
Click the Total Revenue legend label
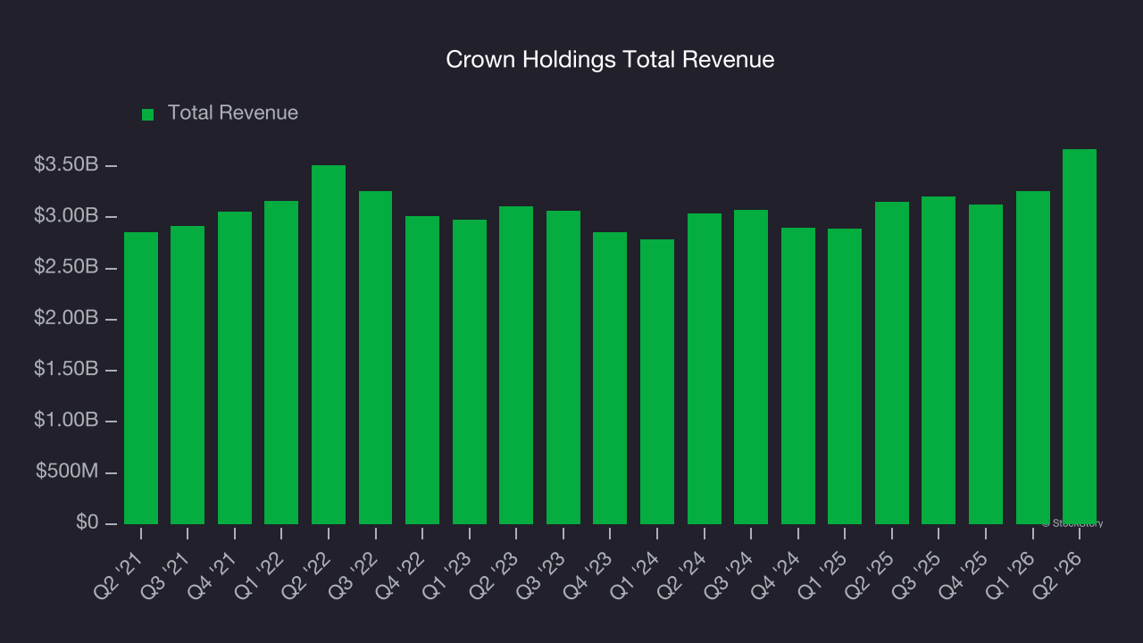click(233, 113)
